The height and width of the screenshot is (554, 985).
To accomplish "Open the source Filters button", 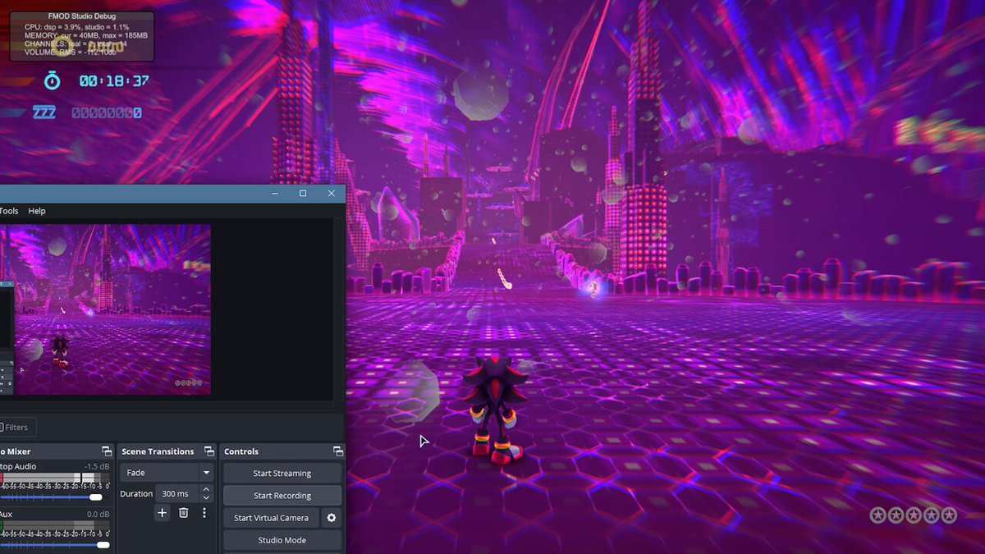I will (x=16, y=427).
